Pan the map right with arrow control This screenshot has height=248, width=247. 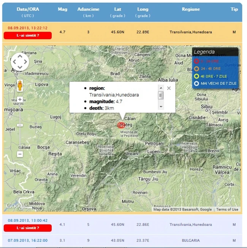tap(25, 62)
